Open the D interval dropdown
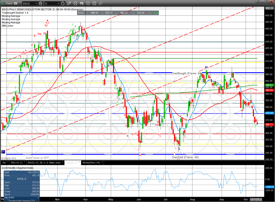This screenshot has height=202, width=275. click(x=52, y=3)
